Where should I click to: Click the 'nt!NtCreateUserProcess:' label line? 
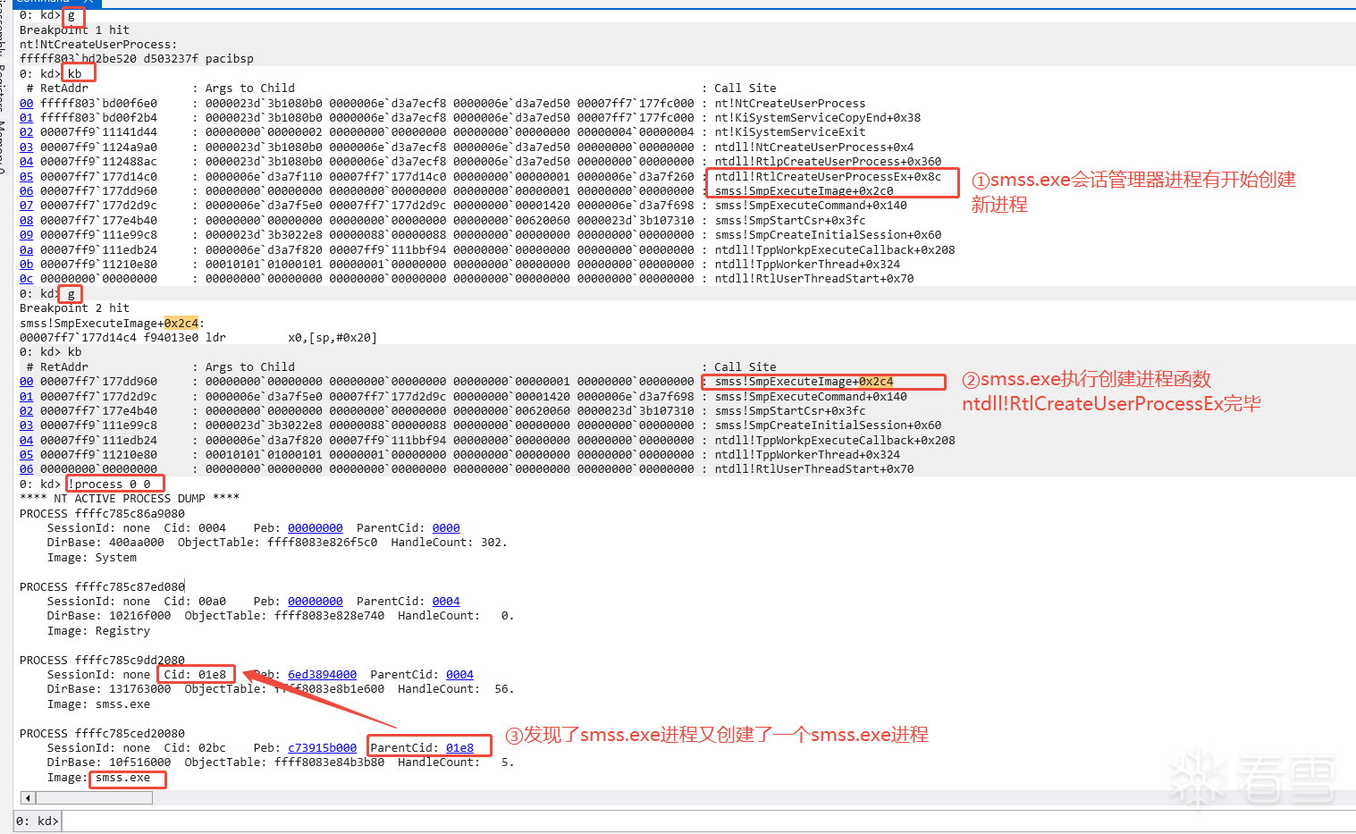(98, 45)
